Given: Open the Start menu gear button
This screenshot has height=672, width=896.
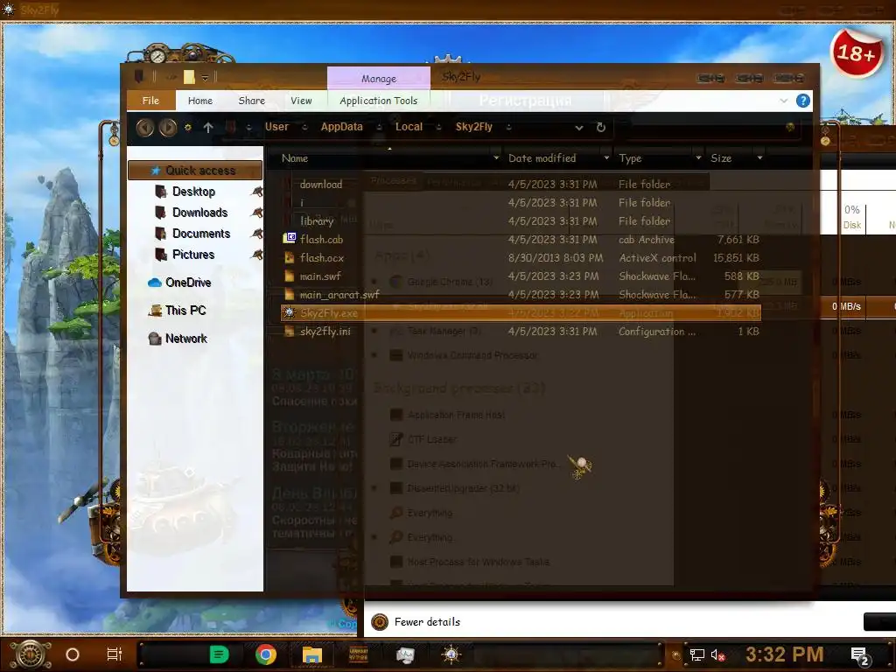Looking at the screenshot, I should [x=31, y=654].
